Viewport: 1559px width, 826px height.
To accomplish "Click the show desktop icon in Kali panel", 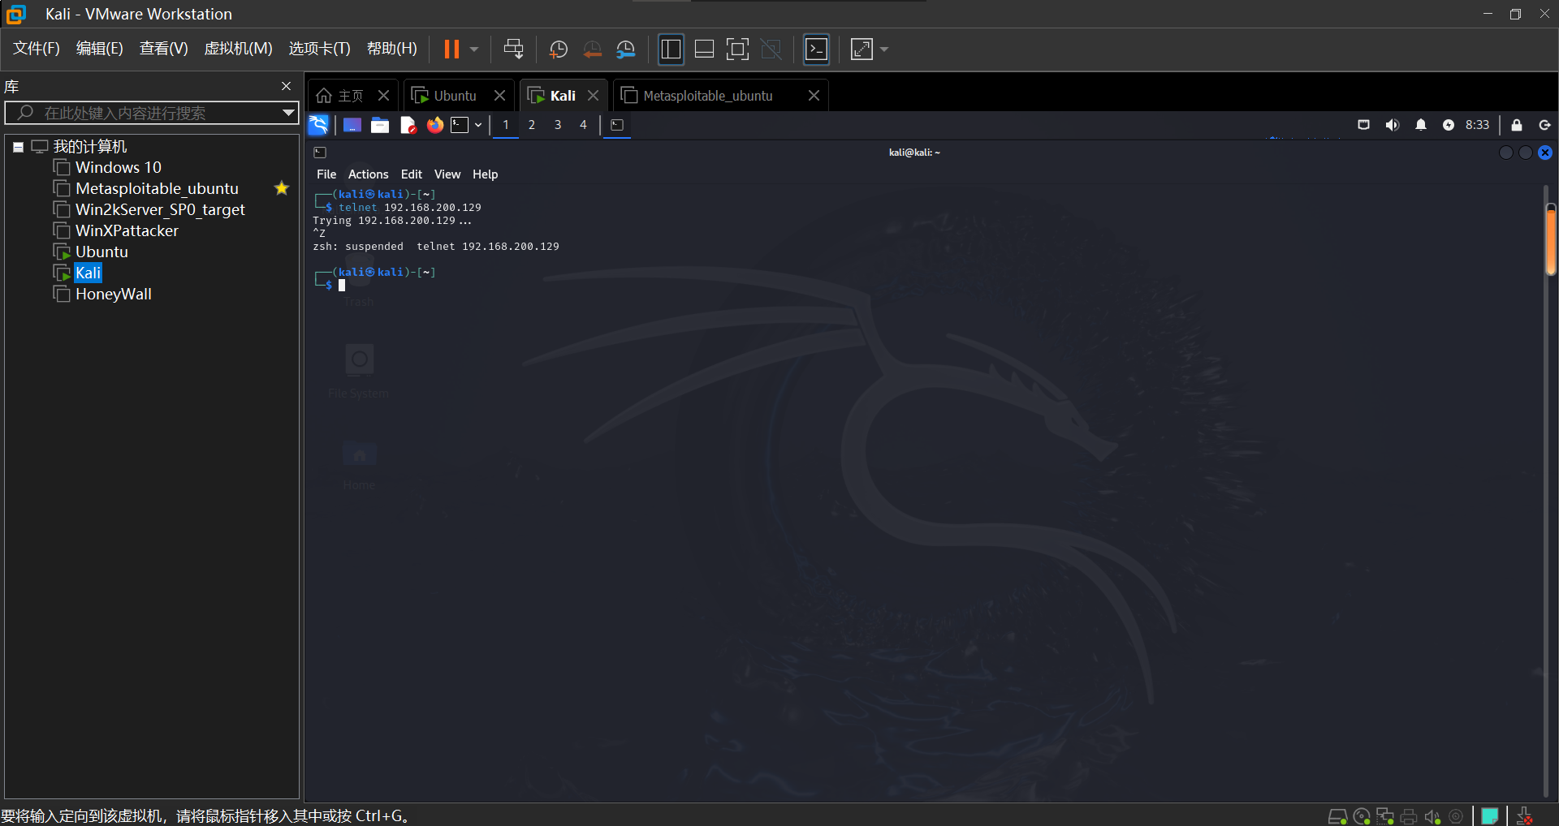I will 352,125.
